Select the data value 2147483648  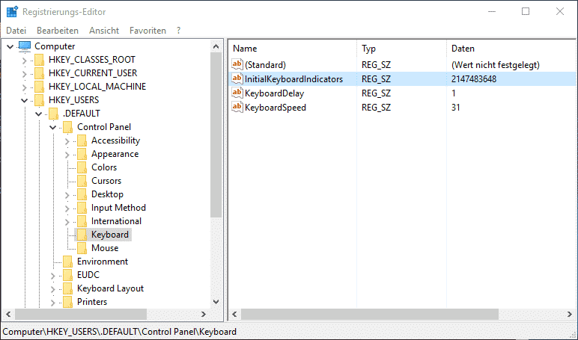tap(474, 78)
